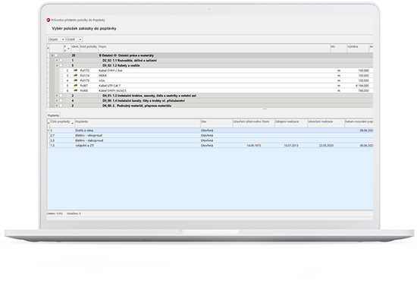Click the Ukončení realizace column header
417x290 pixels.
[x=326, y=123]
